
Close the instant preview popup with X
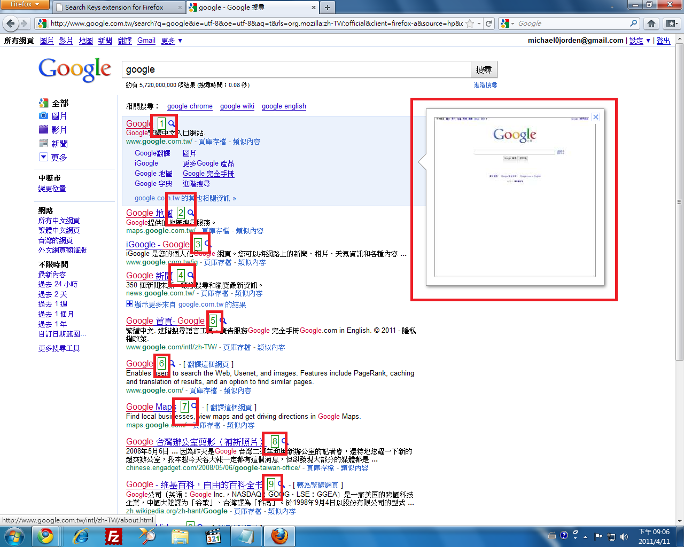[596, 117]
